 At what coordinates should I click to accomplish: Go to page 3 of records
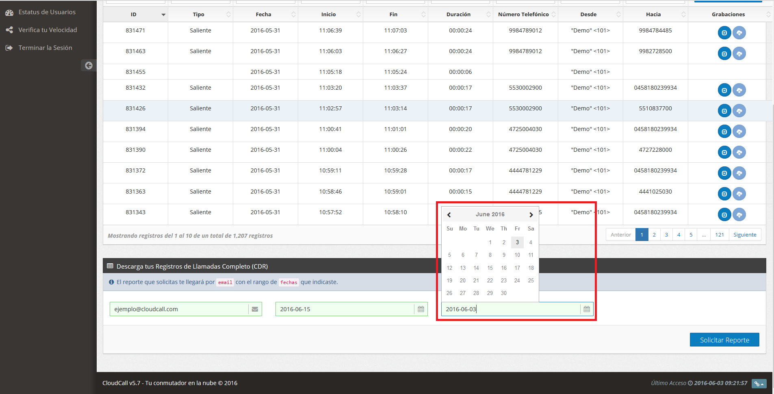(x=666, y=235)
